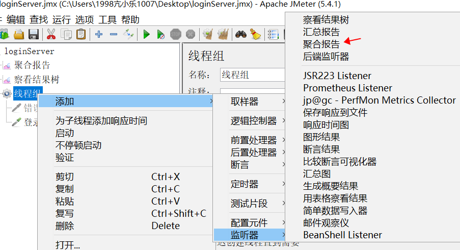Click the binoculars Search icon
The width and height of the screenshot is (460, 250).
[x=241, y=34]
